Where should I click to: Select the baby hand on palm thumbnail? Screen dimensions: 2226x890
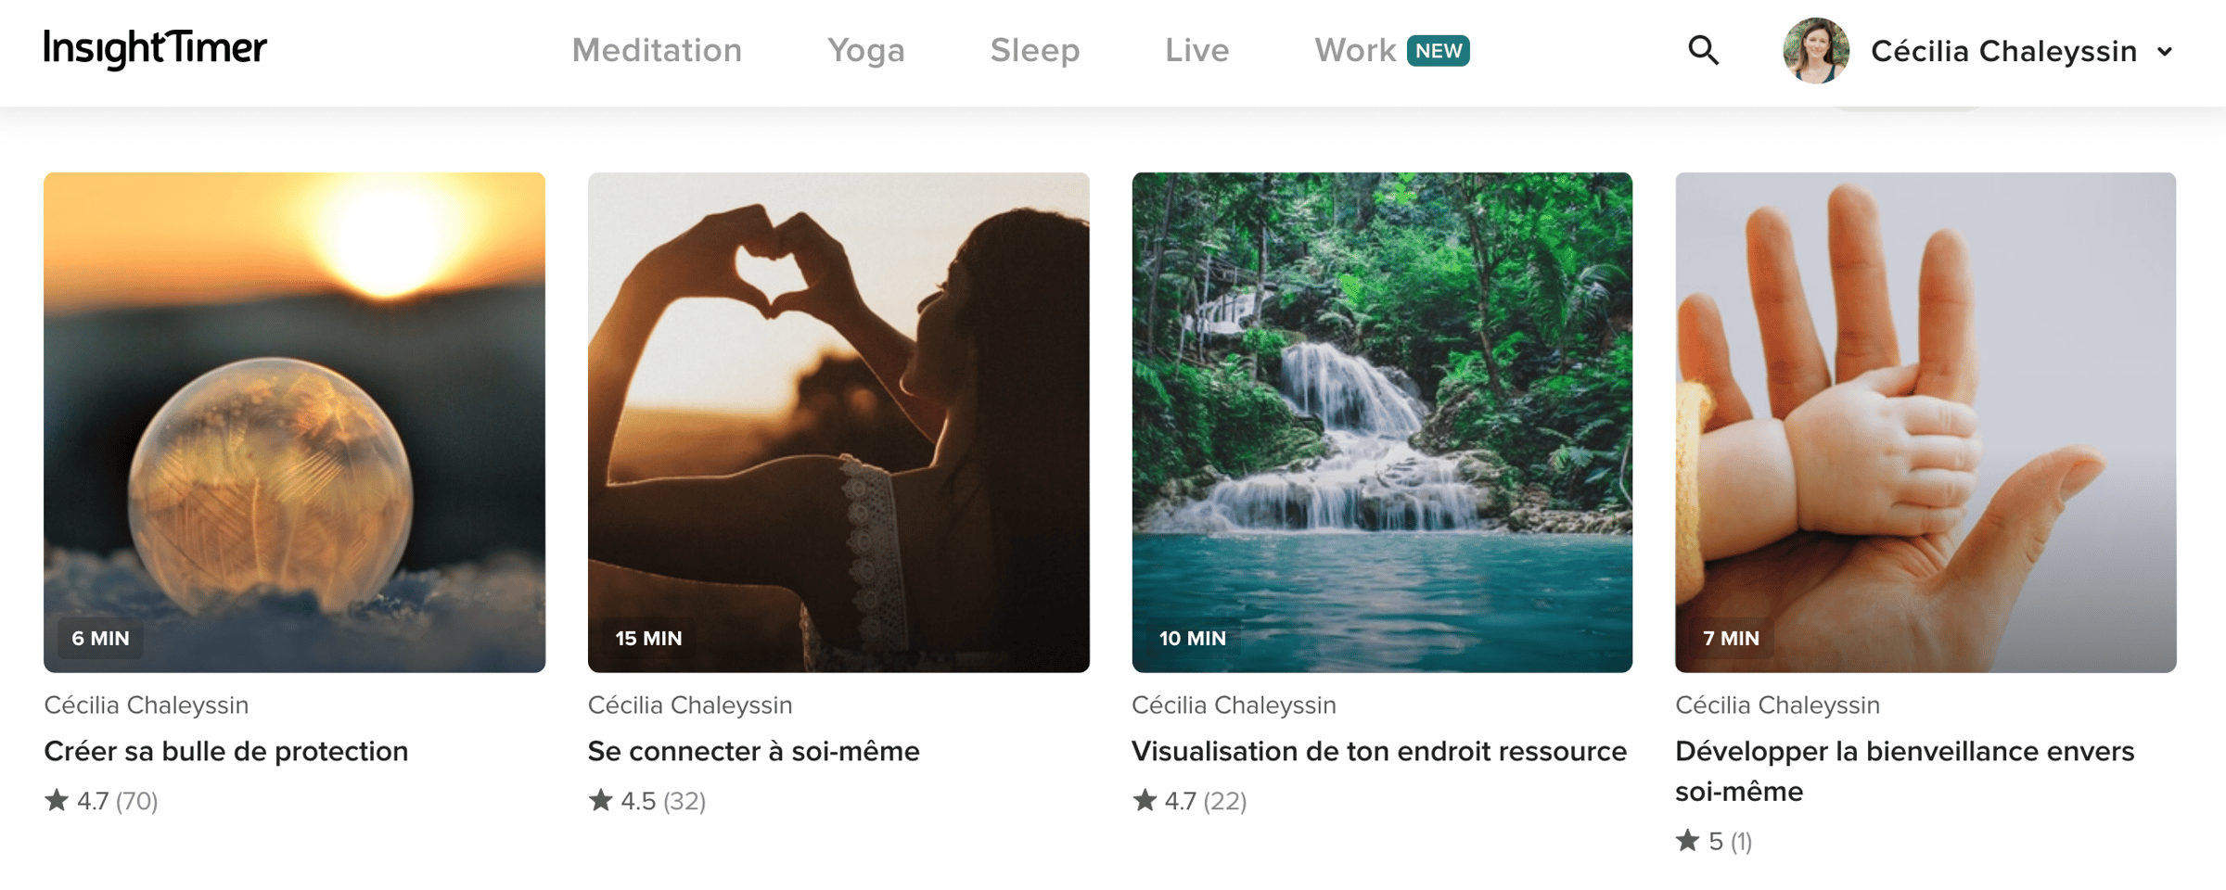click(1925, 422)
